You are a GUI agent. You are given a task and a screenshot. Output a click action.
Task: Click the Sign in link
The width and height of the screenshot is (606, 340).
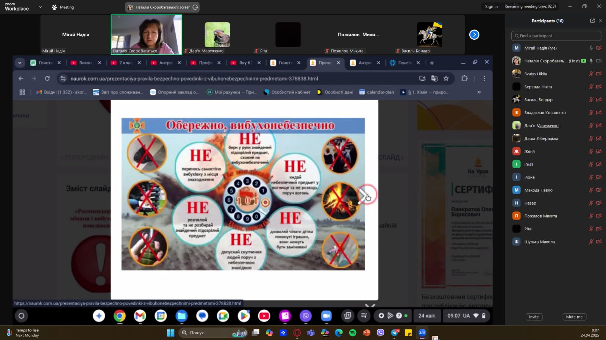[491, 6]
